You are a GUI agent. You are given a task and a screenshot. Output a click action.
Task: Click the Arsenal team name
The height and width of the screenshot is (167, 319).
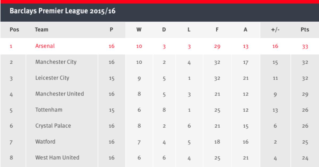[x=45, y=46]
